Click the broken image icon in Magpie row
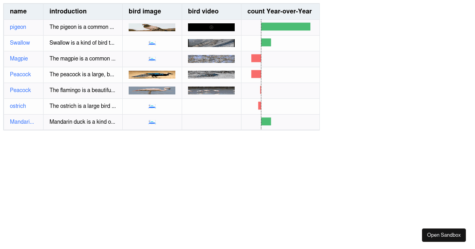Image resolution: width=475 pixels, height=249 pixels. click(152, 59)
